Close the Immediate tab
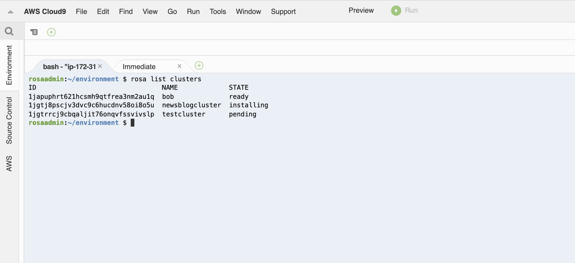The height and width of the screenshot is (263, 575). click(179, 66)
